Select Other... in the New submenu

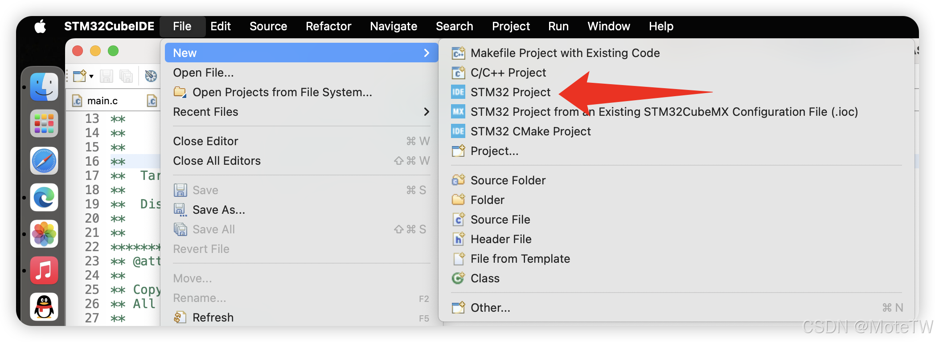click(490, 308)
